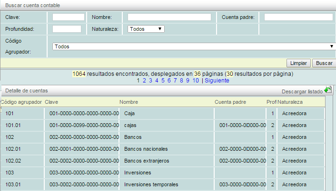Screen dimensions: 336x191
Task: Sort by the Código agrupador column header
Action: [x=21, y=102]
